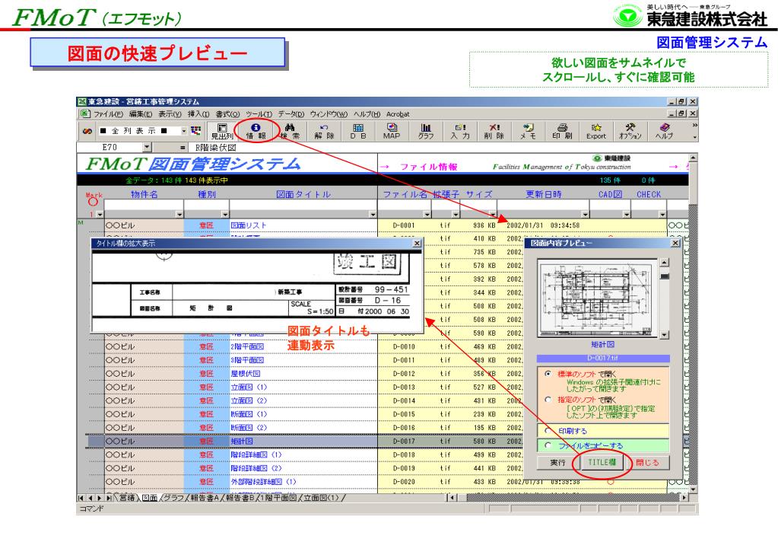Screen dimensions: 778x539
Task: Open the オプション (options) tools icon
Action: point(630,131)
